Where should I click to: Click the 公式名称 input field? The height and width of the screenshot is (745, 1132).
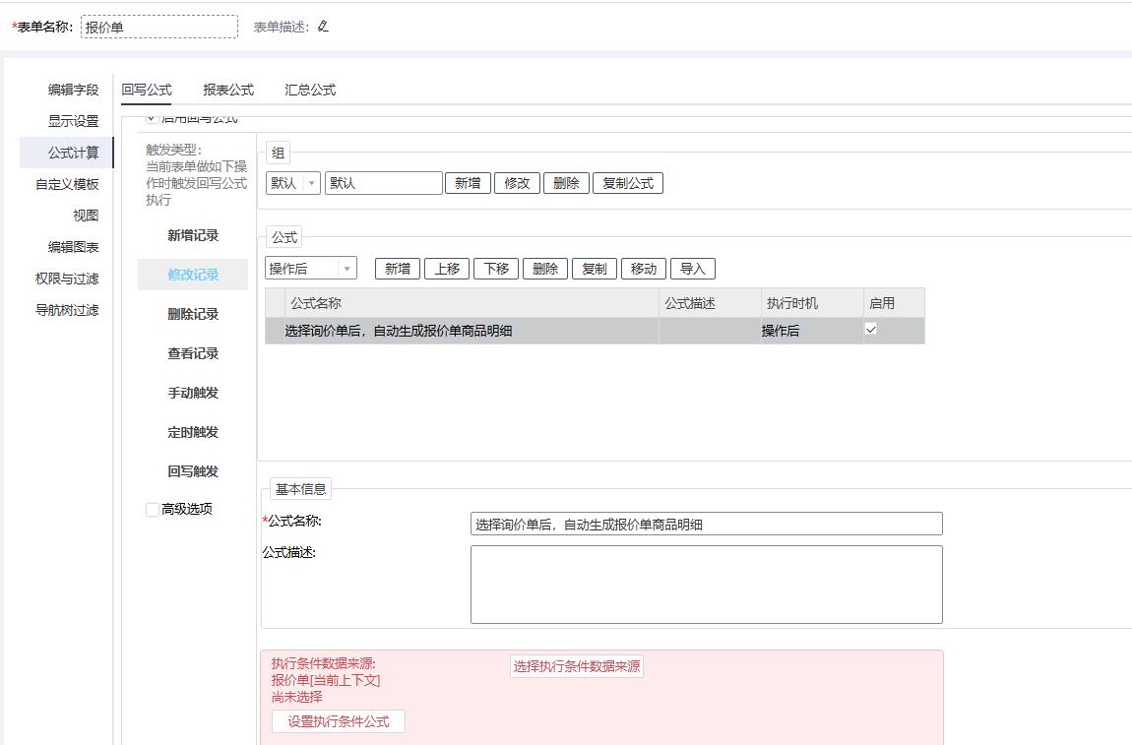coord(706,525)
